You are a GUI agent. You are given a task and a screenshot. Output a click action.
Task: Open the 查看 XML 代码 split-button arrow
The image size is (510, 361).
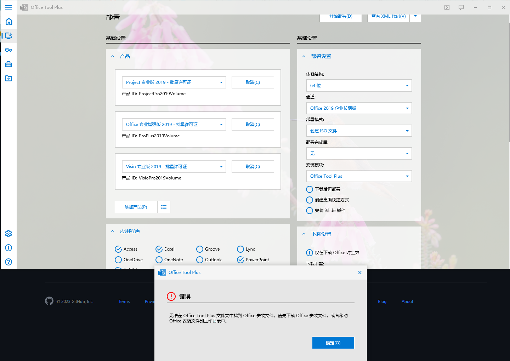coord(415,16)
